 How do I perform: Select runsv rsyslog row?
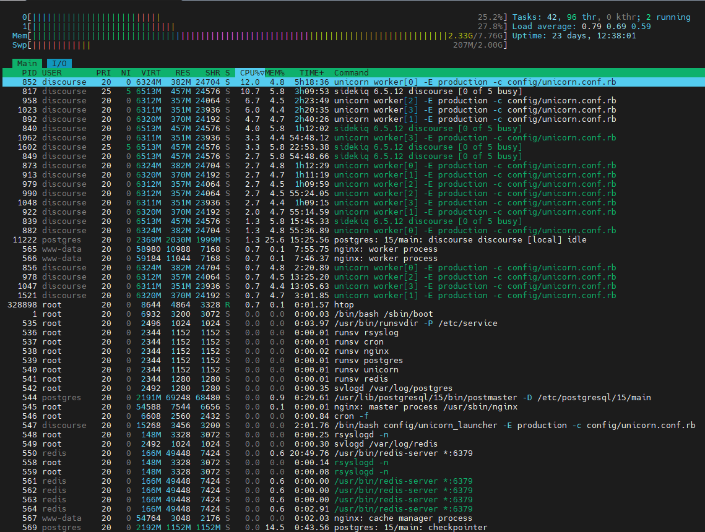click(353, 333)
